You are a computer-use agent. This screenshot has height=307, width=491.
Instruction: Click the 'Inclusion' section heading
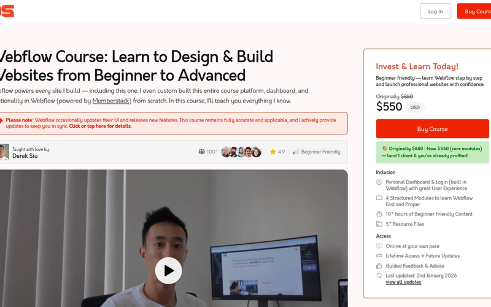click(385, 173)
